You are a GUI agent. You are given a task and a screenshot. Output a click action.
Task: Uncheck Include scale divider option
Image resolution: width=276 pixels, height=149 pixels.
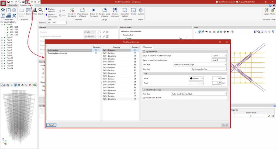pyautogui.click(x=144, y=98)
